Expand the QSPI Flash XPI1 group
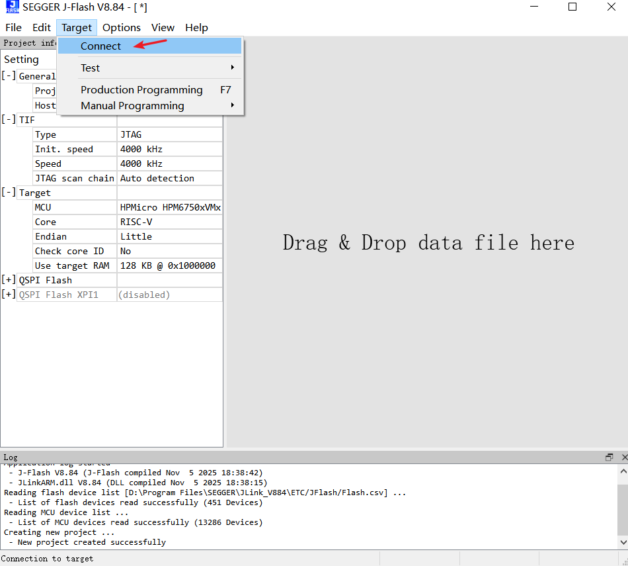Viewport: 628px width, 566px height. coord(9,294)
